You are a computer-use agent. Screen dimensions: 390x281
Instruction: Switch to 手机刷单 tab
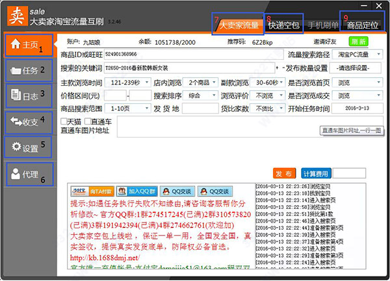[x=323, y=25]
